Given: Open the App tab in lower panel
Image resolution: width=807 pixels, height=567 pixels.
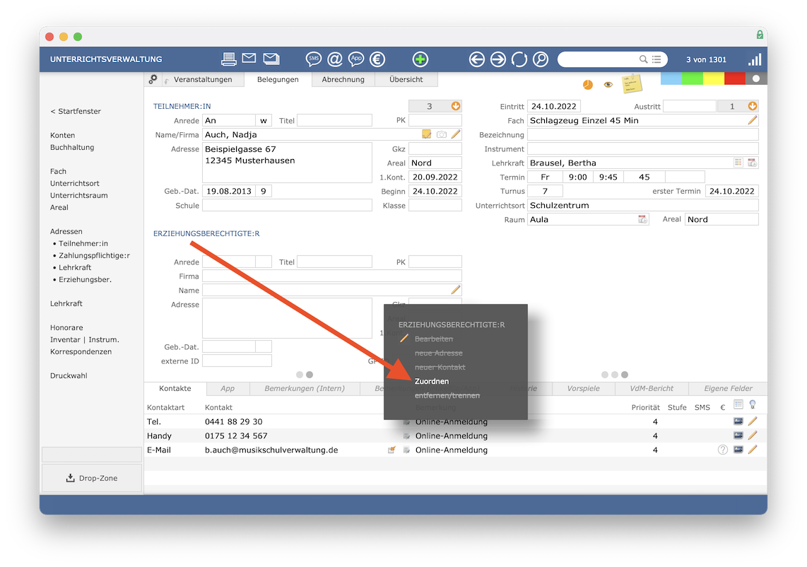Looking at the screenshot, I should [x=228, y=388].
